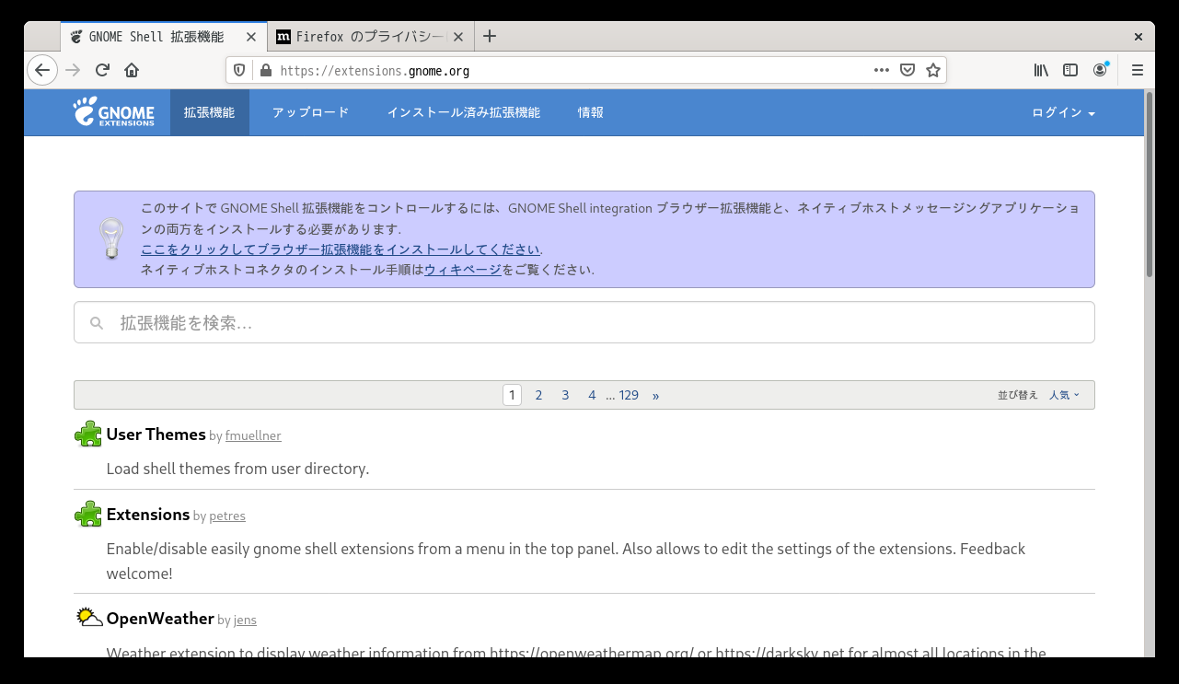The height and width of the screenshot is (684, 1179).
Task: Go back to the previous page
Action: (42, 70)
